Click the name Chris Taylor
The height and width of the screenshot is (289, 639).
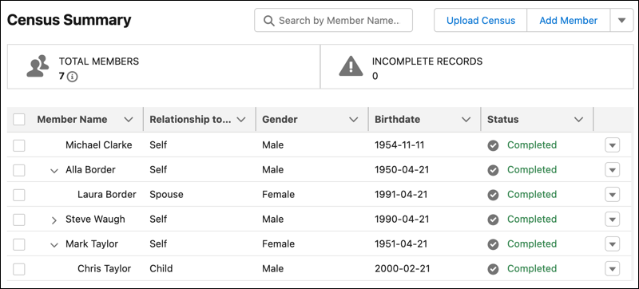(105, 269)
